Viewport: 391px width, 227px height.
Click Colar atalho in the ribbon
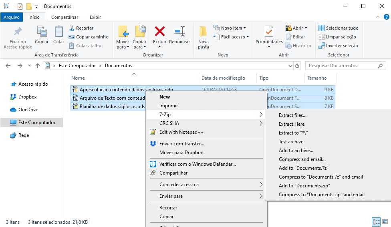(85, 46)
